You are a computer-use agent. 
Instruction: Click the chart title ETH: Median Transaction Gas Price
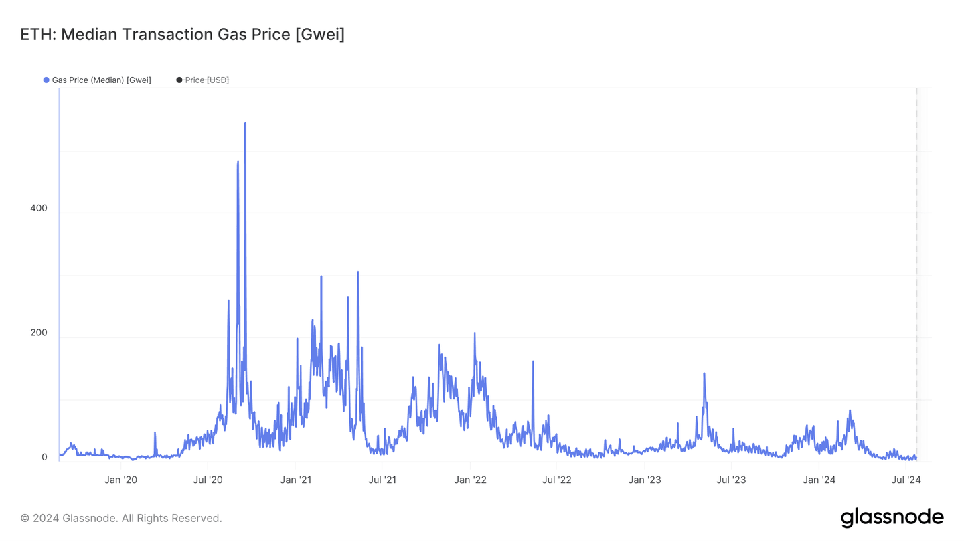[x=182, y=35]
